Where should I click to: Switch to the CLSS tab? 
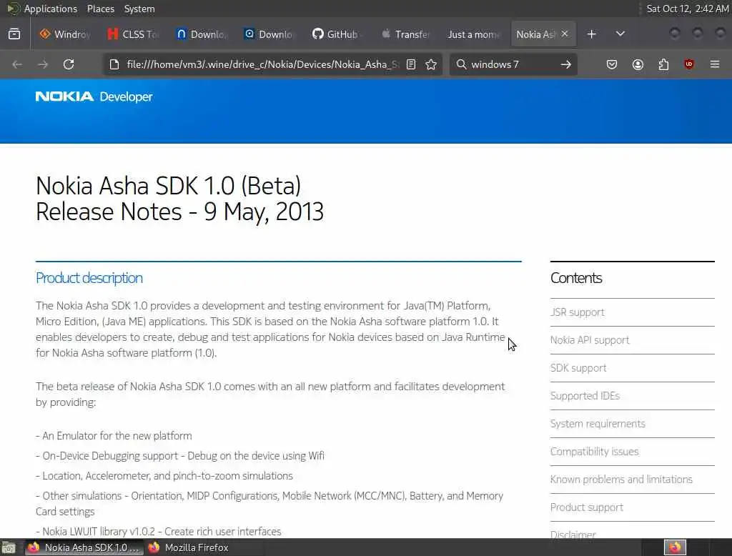point(134,34)
